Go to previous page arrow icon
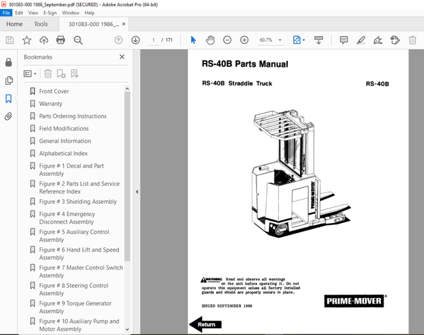Viewport: 424px width, 335px height. pyautogui.click(x=118, y=40)
